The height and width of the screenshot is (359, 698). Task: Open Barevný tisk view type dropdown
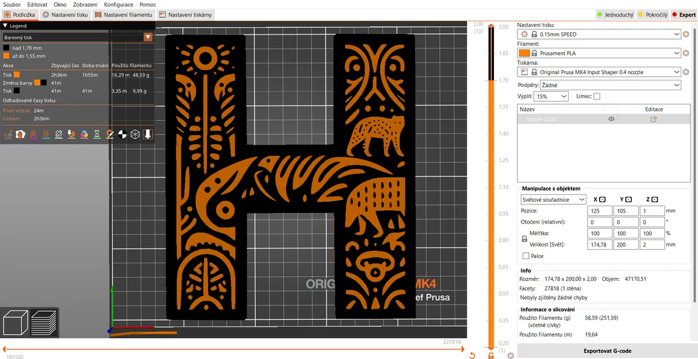click(x=77, y=37)
